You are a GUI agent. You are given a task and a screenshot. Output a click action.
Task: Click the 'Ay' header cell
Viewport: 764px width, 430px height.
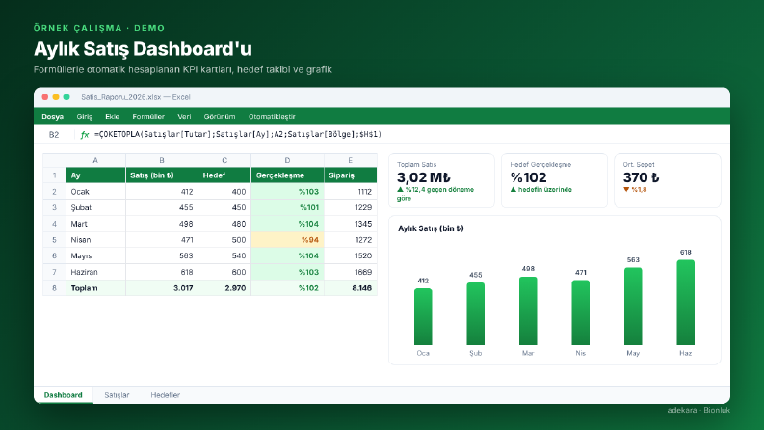[95, 175]
